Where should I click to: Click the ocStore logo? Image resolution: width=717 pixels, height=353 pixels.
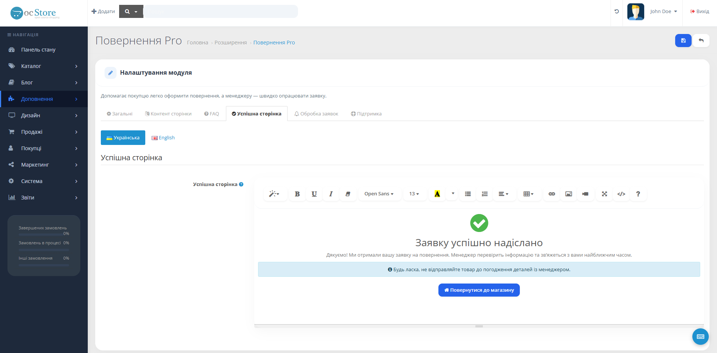[35, 13]
